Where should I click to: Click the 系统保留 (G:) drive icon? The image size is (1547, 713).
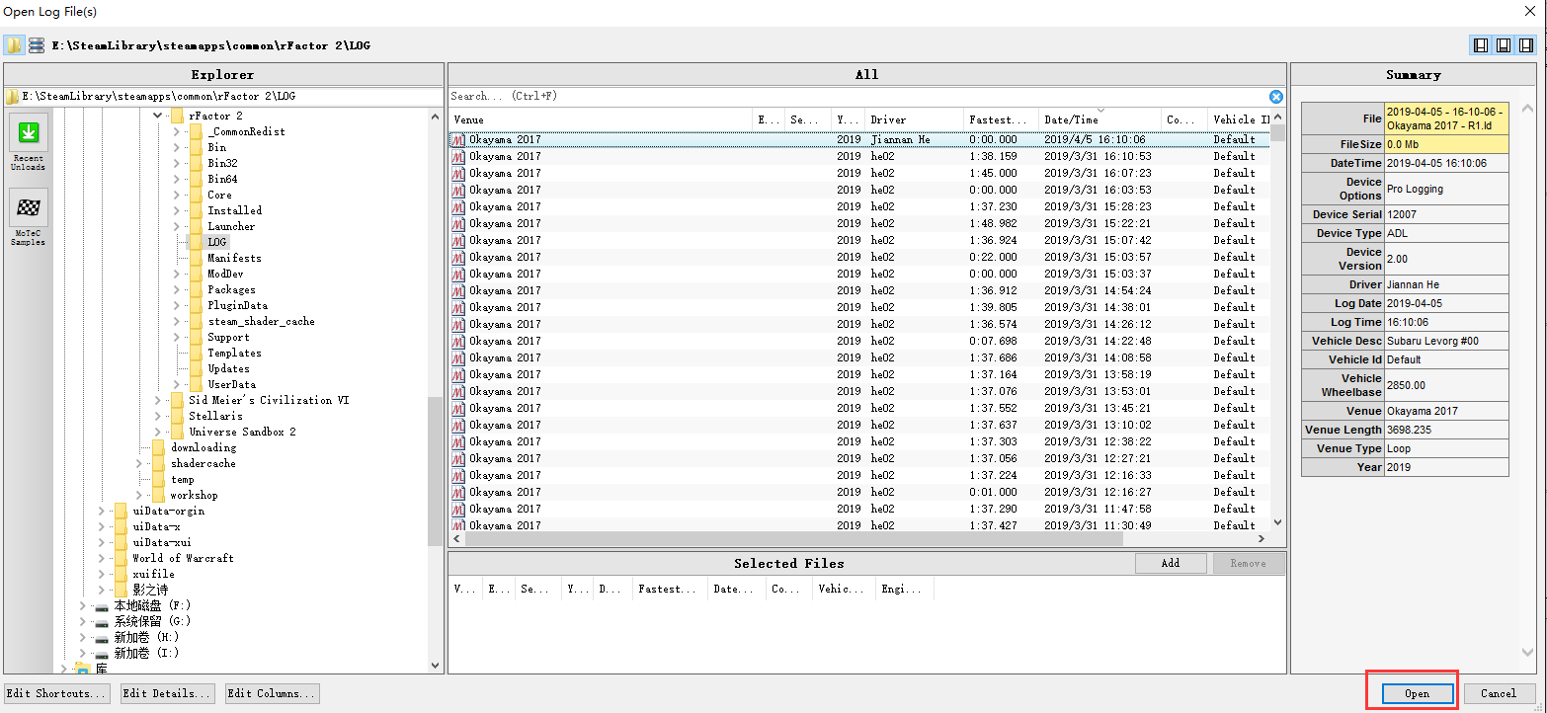click(x=102, y=621)
